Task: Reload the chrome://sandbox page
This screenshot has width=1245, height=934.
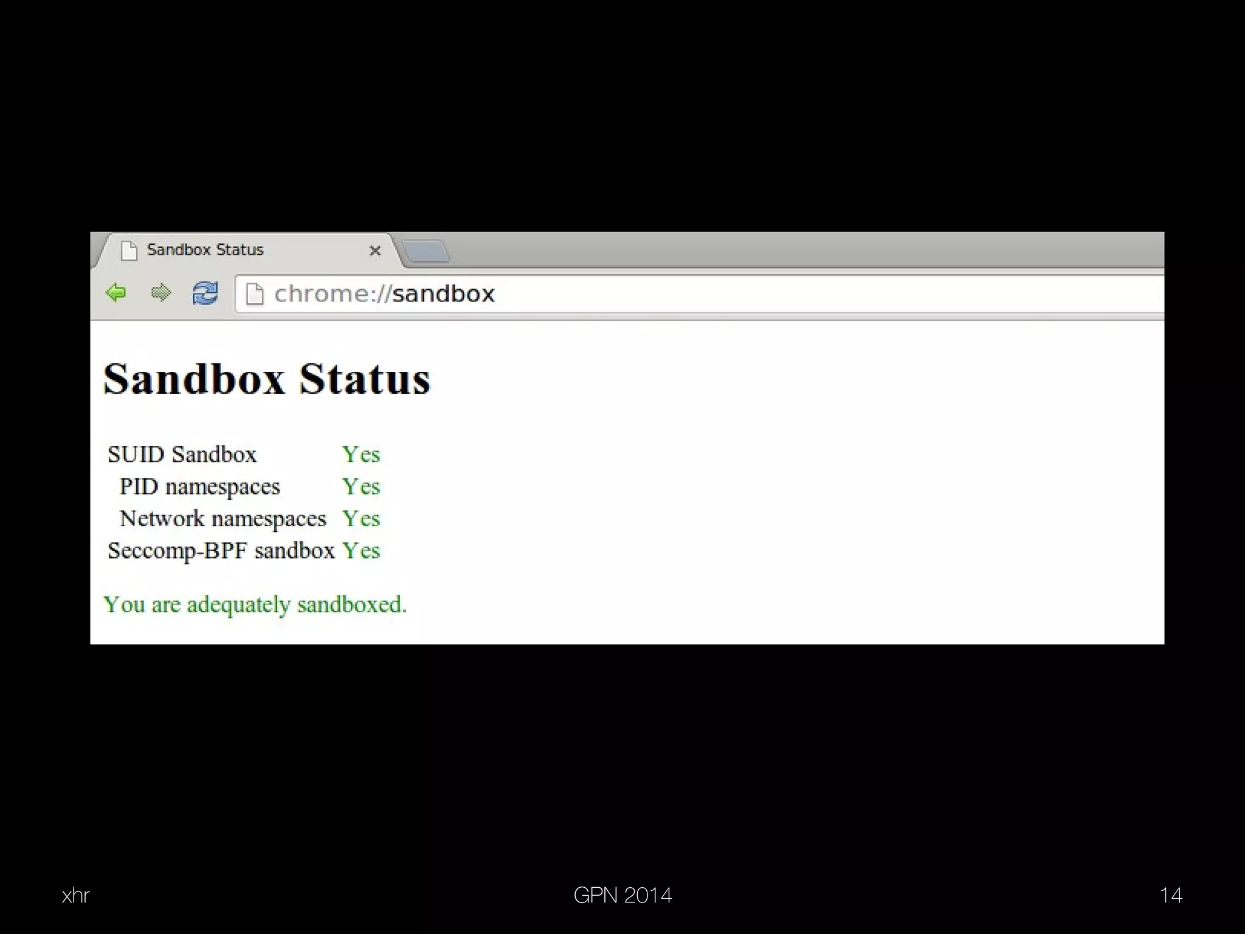Action: coord(205,293)
